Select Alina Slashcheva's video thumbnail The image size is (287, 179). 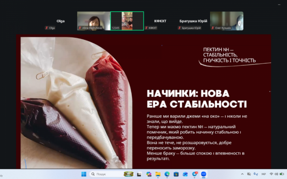pos(93,21)
